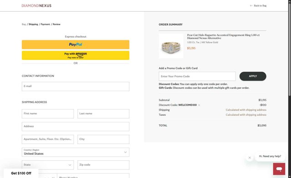Screen dimensions: 291x178
Task: Click the TOTAL $3,095 amount
Action: coord(262,125)
